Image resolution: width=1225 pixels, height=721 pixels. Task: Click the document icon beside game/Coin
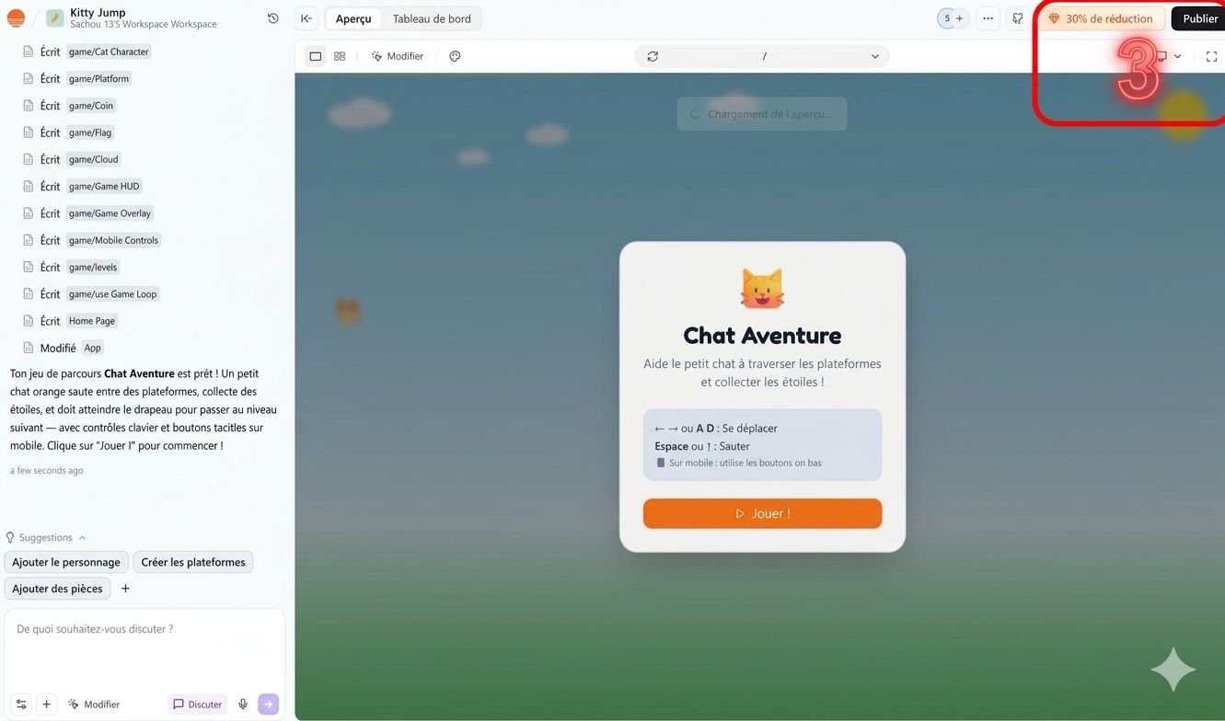pyautogui.click(x=28, y=105)
